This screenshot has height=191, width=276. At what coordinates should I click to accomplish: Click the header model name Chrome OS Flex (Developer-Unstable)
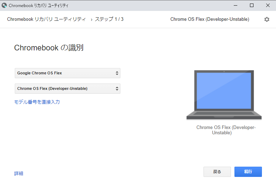coord(210,19)
